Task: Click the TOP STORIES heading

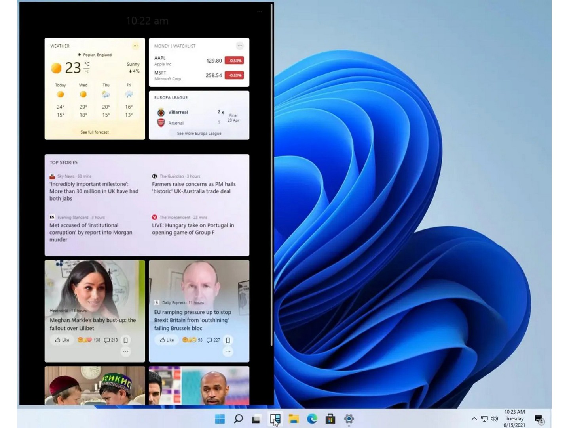Action: coord(63,162)
